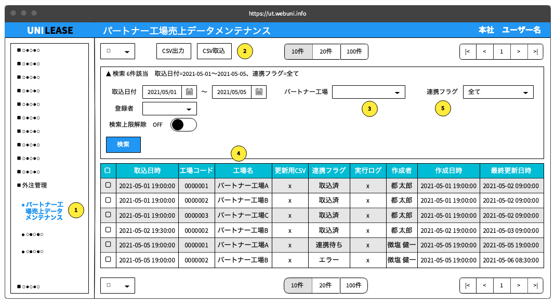This screenshot has width=555, height=304.
Task: Go to next page in bottom pagination
Action: coord(519,285)
